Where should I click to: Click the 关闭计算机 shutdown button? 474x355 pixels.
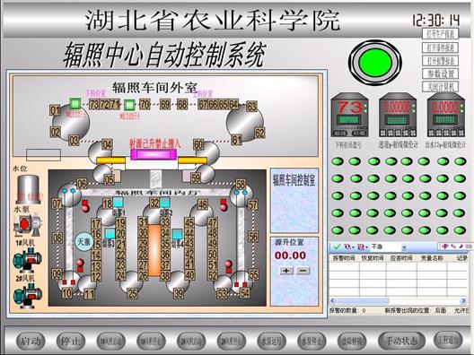(x=441, y=87)
